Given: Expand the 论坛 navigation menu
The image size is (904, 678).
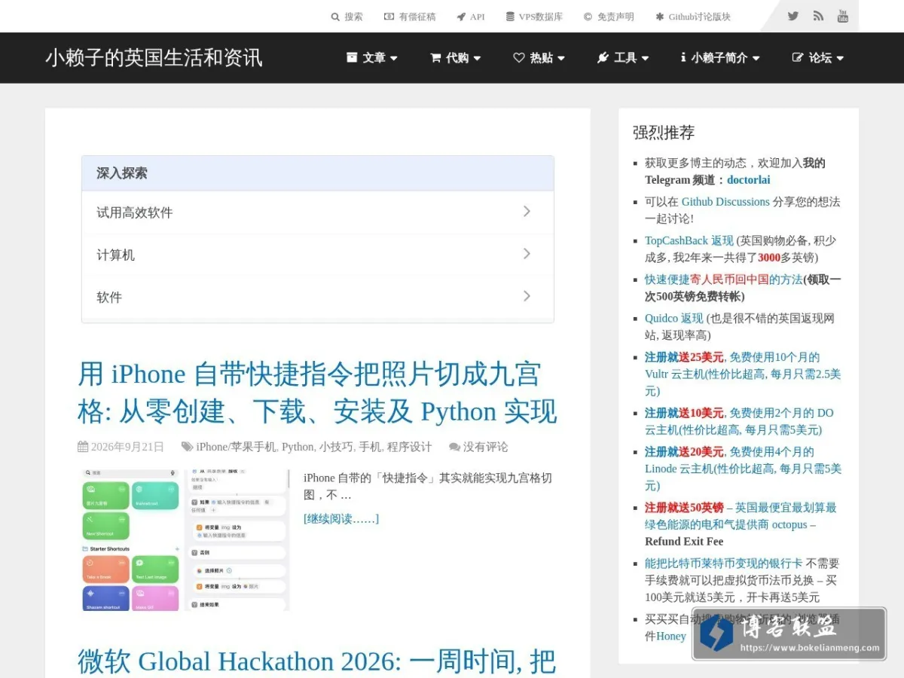Looking at the screenshot, I should click(818, 58).
